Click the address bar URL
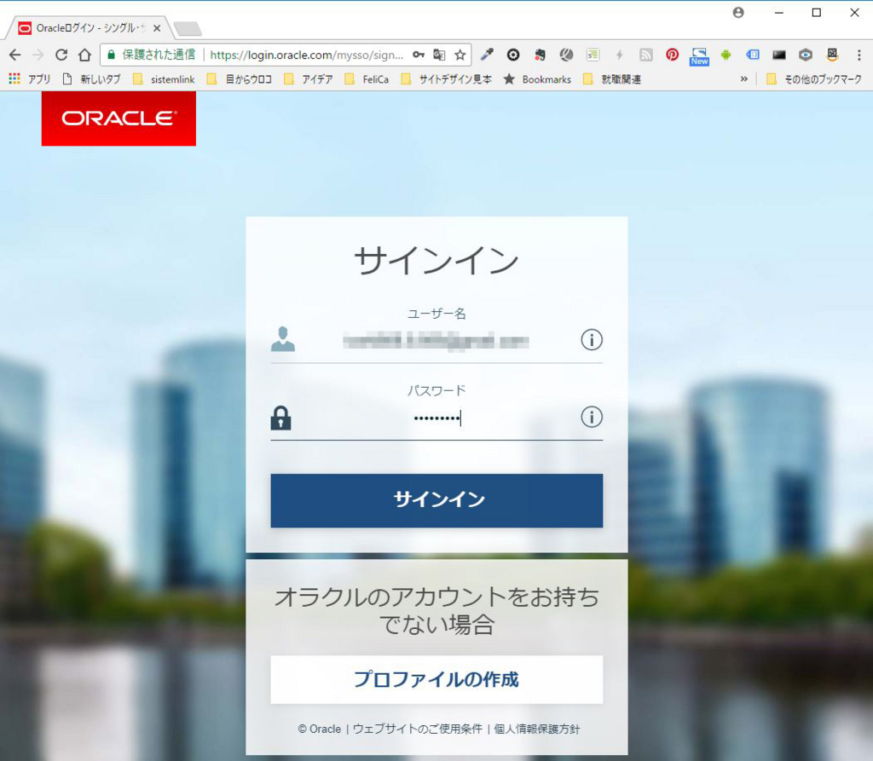The width and height of the screenshot is (873, 761). [x=307, y=55]
